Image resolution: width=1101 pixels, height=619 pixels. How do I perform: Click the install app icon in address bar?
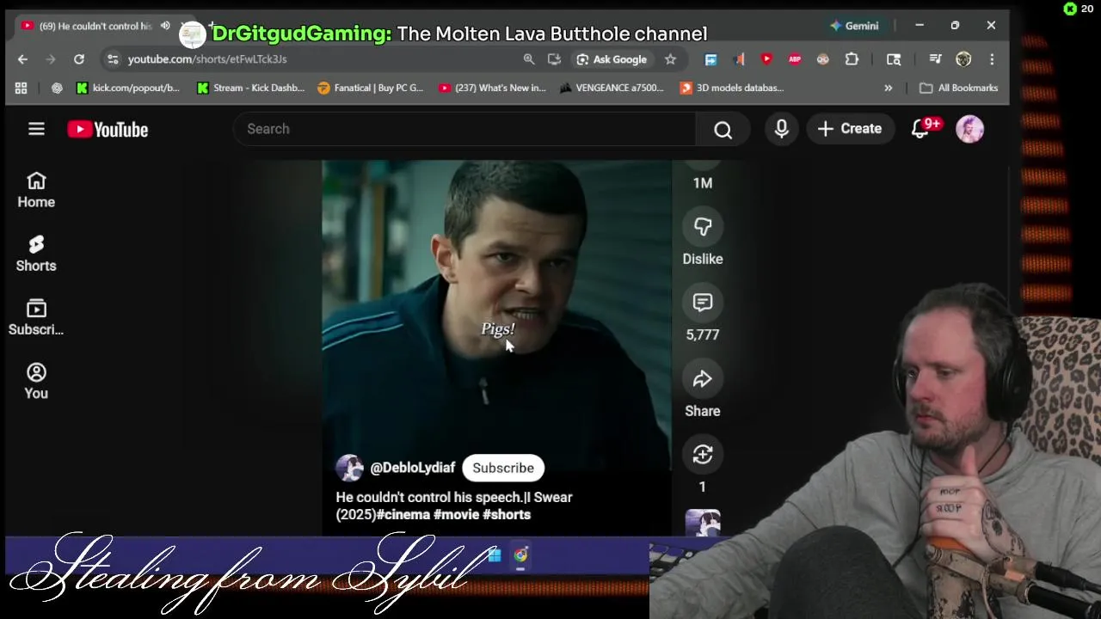tap(555, 59)
